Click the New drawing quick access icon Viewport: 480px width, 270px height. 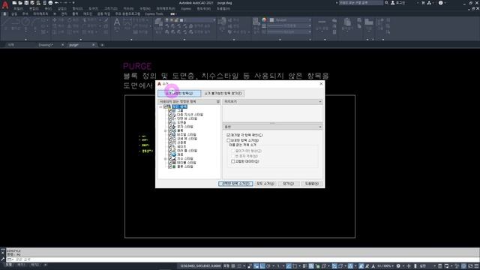coord(14,3)
